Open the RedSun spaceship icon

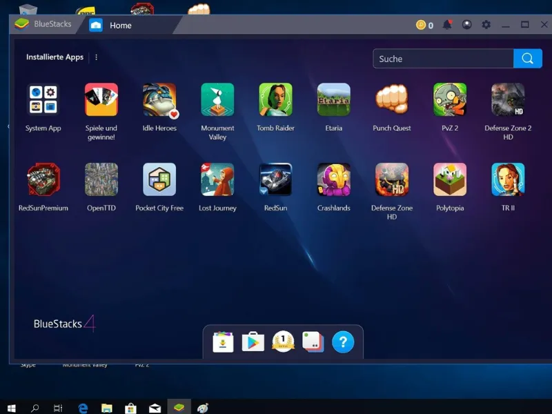[275, 179]
